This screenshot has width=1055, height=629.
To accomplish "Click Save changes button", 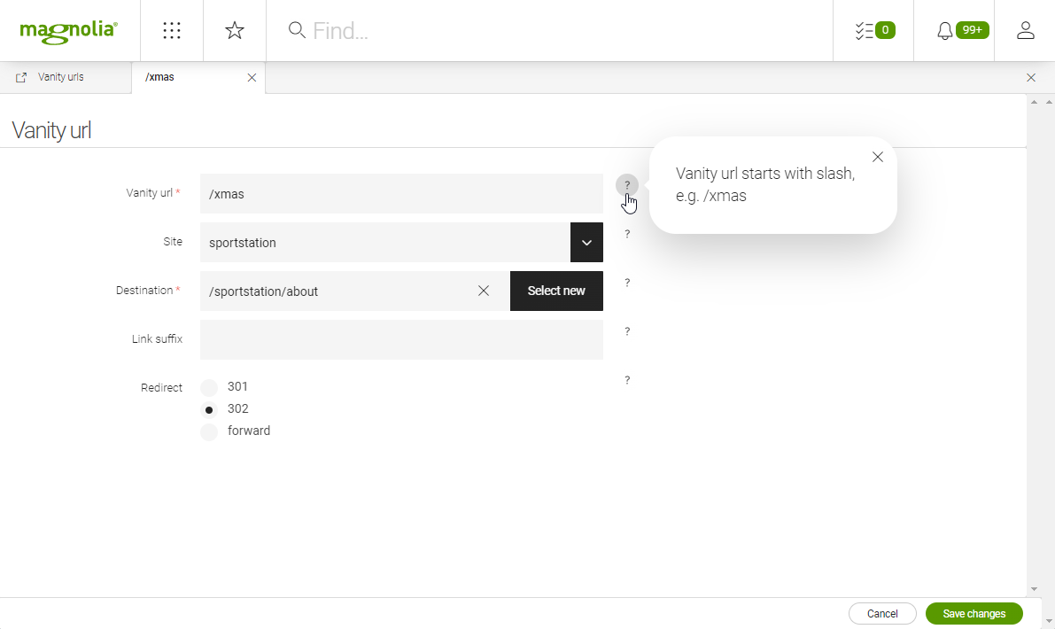I will click(974, 614).
